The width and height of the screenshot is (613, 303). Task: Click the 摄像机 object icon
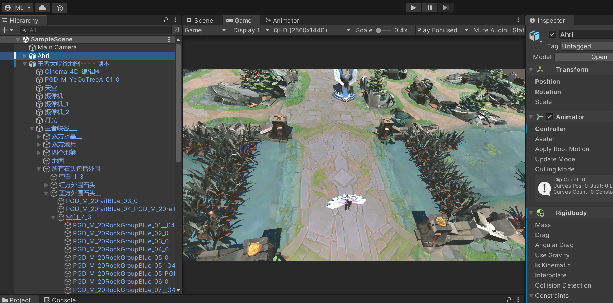tap(39, 96)
